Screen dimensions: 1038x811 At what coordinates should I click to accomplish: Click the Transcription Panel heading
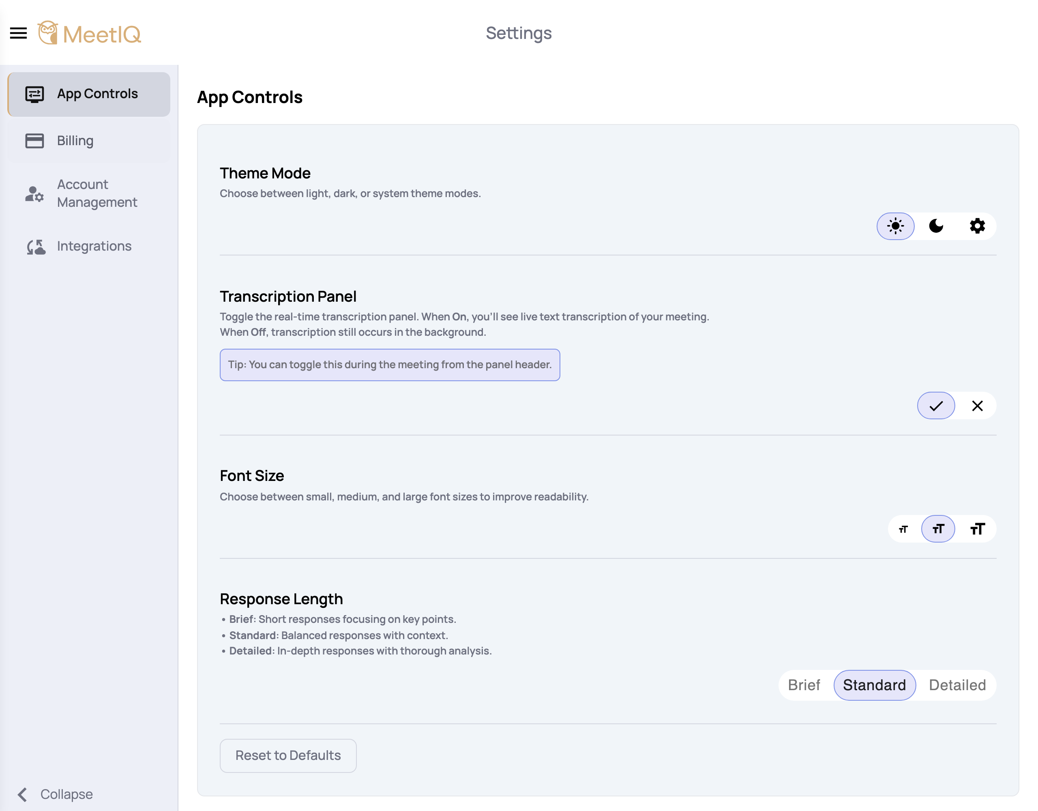click(x=287, y=297)
